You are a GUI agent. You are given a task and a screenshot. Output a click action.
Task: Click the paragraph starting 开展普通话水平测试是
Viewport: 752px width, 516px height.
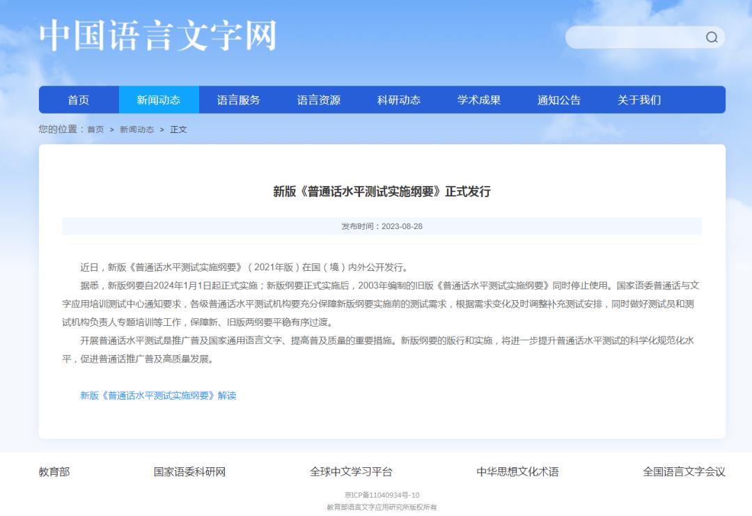click(379, 350)
